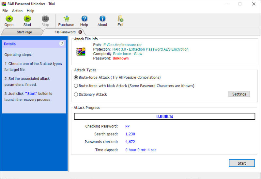
Task: Open a RAR file via Open icon
Action: pyautogui.click(x=9, y=19)
